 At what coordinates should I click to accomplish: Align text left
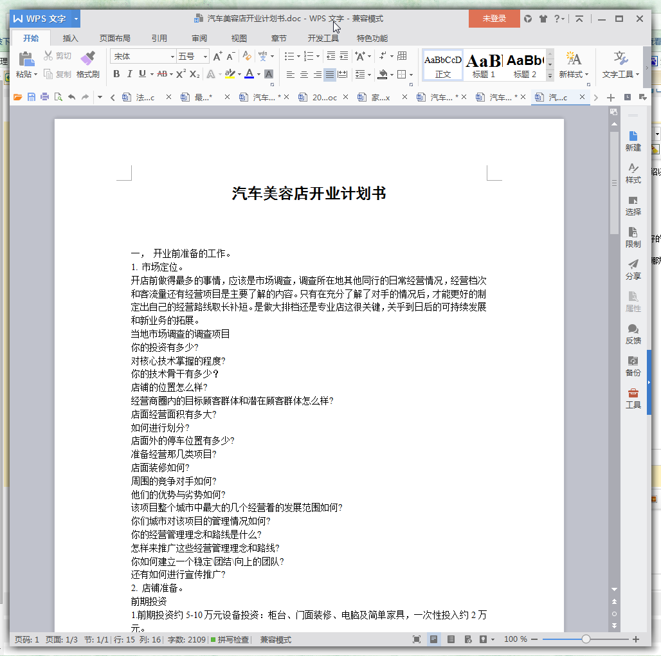tap(291, 75)
